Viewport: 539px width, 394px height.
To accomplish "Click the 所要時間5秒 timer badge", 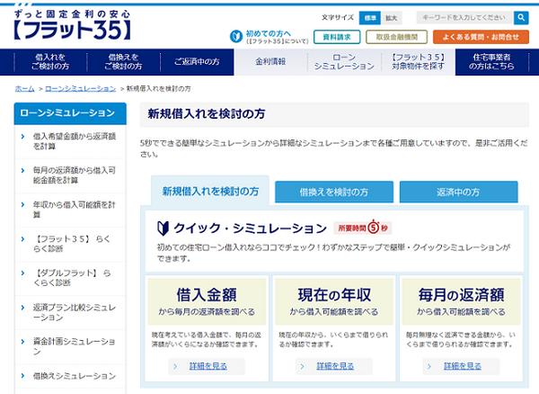I will click(363, 228).
